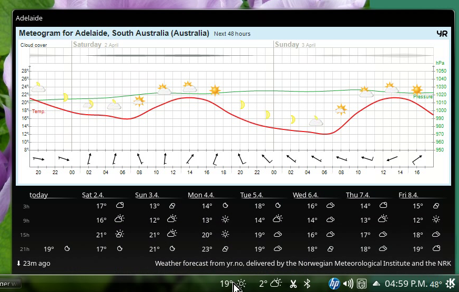Select the "Mon 4.4." day header
Screen dimensions: 459x292
click(x=201, y=195)
